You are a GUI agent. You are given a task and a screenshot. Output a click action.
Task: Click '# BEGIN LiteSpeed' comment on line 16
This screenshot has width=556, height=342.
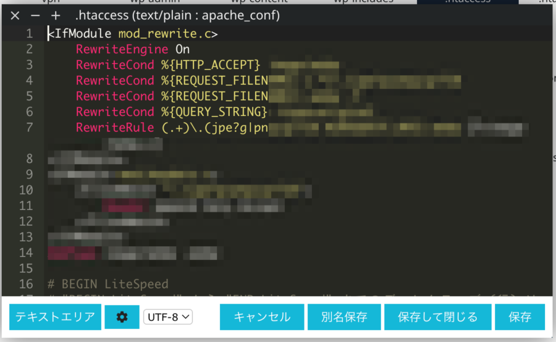click(107, 284)
